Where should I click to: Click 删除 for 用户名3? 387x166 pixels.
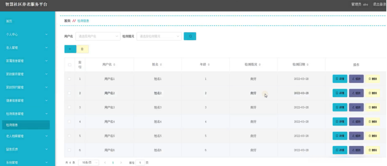pyautogui.click(x=372, y=107)
